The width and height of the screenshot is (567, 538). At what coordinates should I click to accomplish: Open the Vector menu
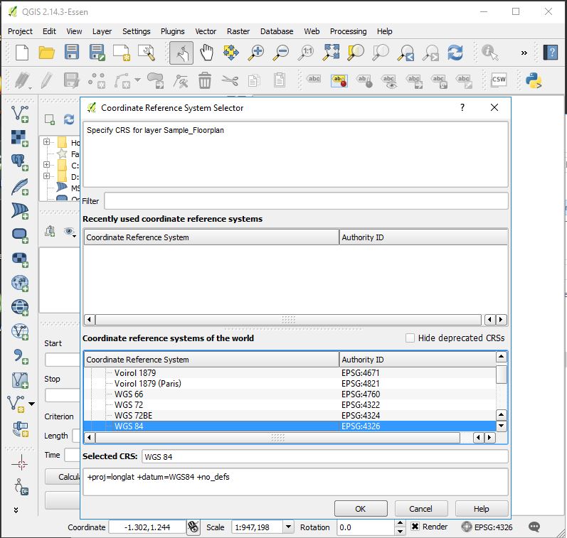pos(206,31)
